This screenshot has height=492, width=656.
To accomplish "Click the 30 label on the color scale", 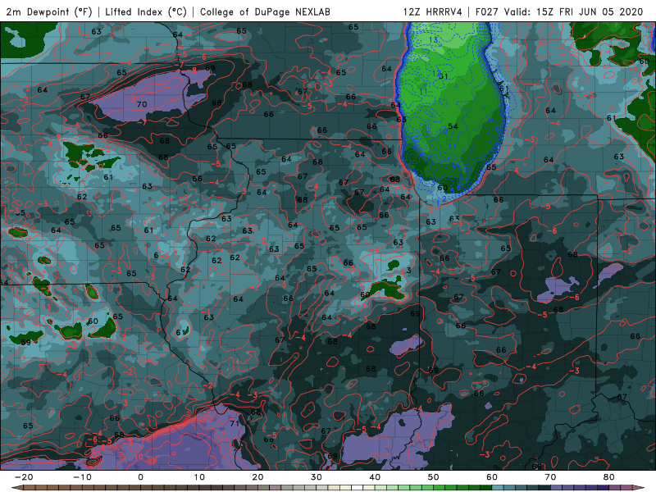I will 317,477.
